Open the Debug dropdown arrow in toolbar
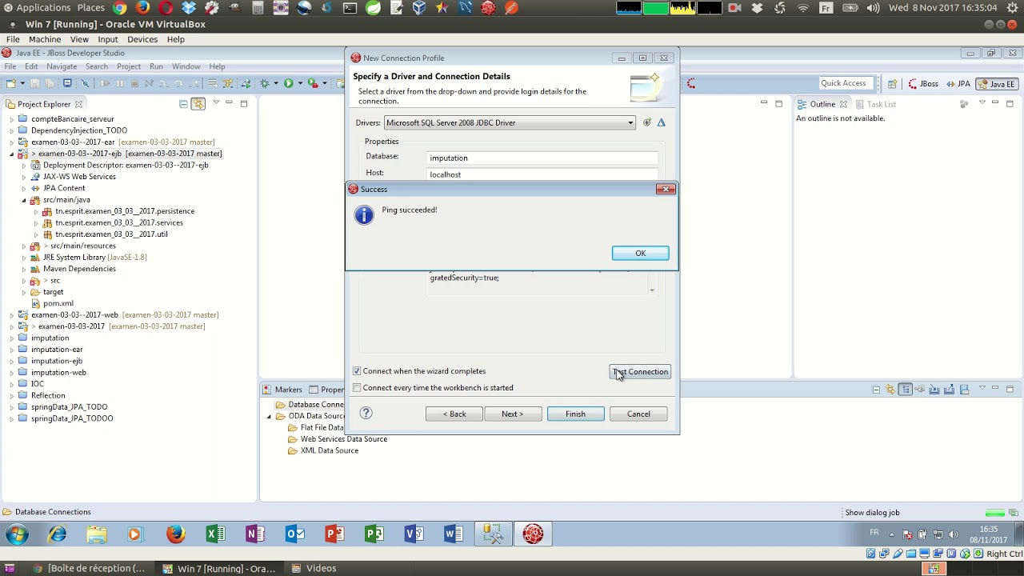 [276, 83]
